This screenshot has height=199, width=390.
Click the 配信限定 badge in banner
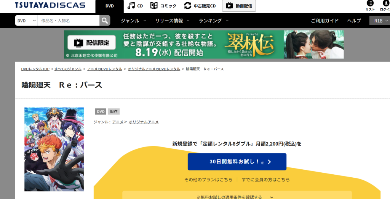point(91,43)
